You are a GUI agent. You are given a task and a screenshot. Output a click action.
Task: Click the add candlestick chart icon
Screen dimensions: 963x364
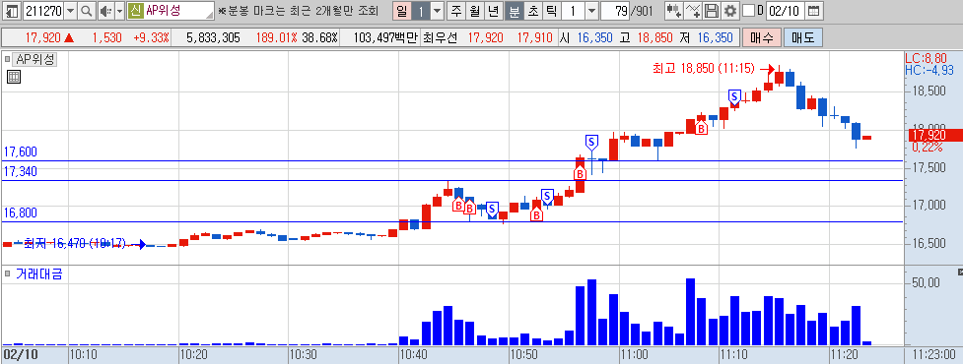tap(674, 11)
